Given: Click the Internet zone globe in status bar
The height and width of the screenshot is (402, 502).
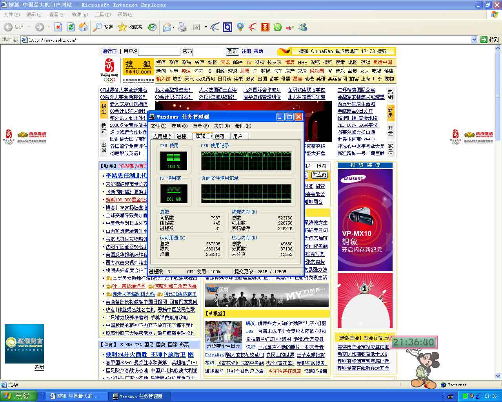Looking at the screenshot, I should click(x=444, y=385).
